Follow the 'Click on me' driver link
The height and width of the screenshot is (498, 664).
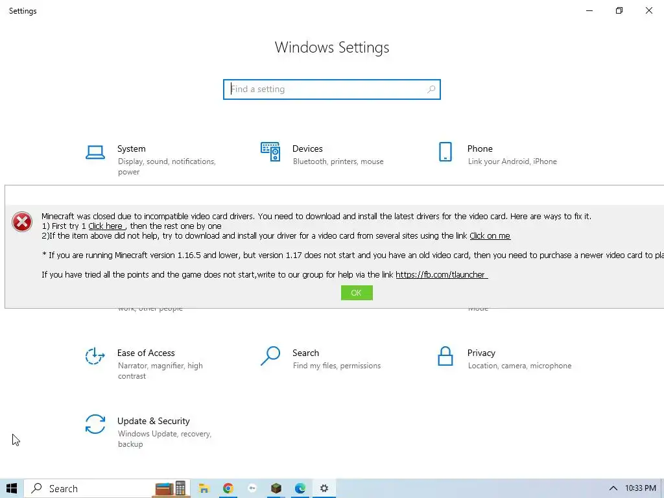490,236
